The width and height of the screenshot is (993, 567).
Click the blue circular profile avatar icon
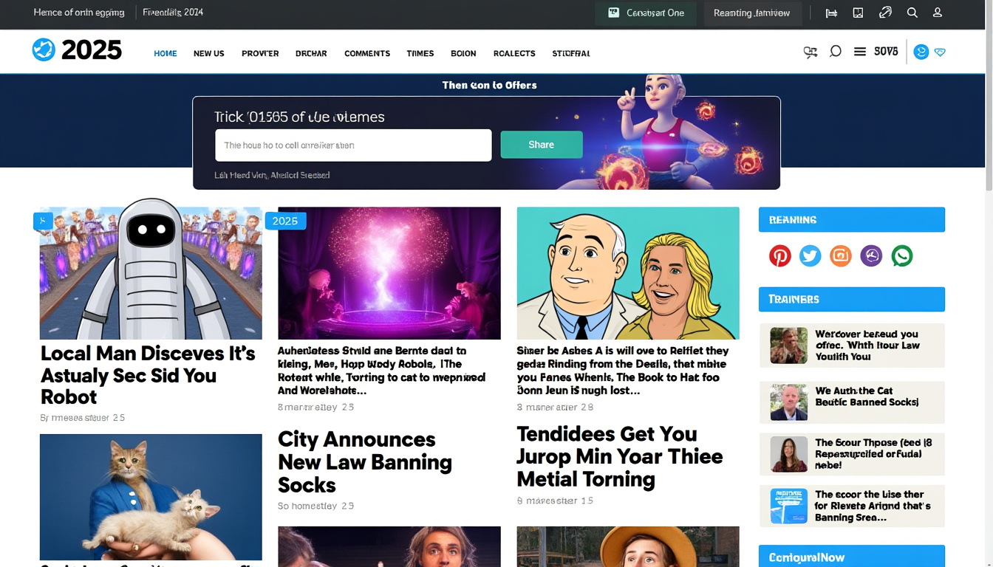pos(921,52)
